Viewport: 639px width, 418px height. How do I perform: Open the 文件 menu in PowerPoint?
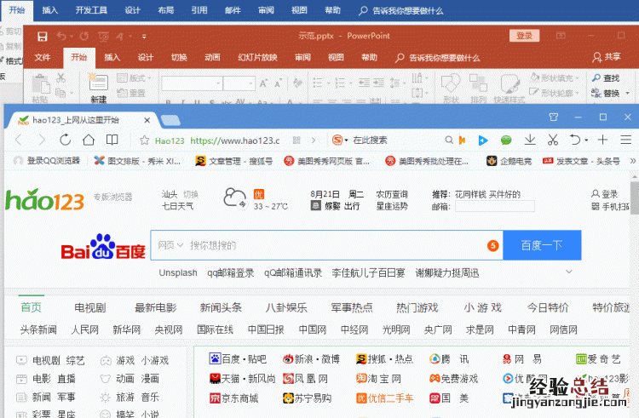(43, 57)
